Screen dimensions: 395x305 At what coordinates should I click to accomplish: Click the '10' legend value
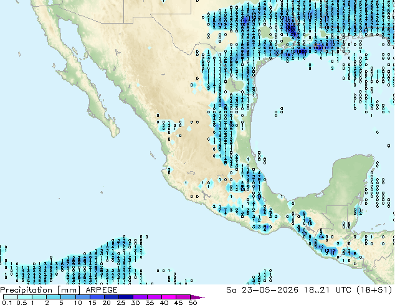pos(78,303)
